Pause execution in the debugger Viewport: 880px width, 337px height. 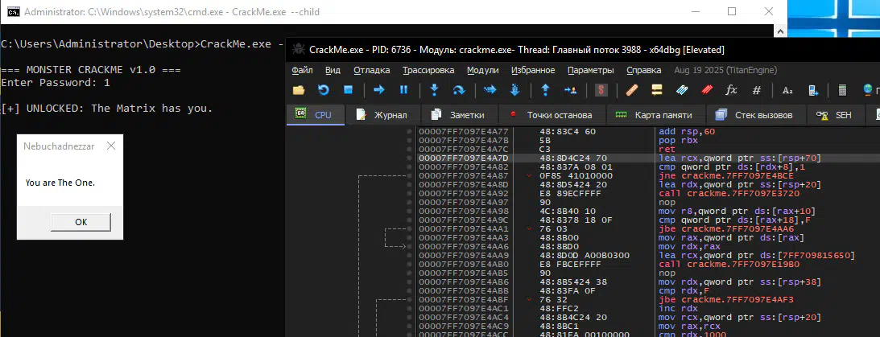[x=404, y=90]
